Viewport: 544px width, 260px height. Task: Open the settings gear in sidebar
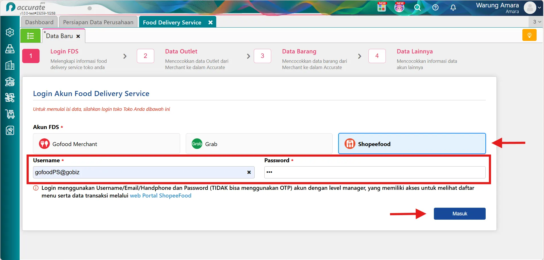click(x=10, y=32)
